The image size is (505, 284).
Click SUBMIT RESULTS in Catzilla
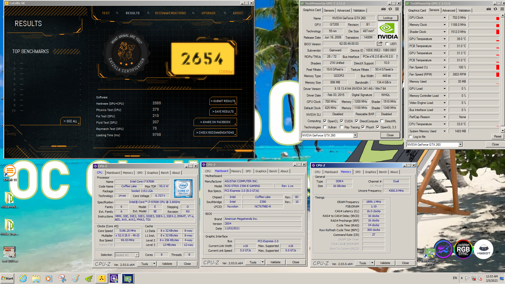click(223, 101)
